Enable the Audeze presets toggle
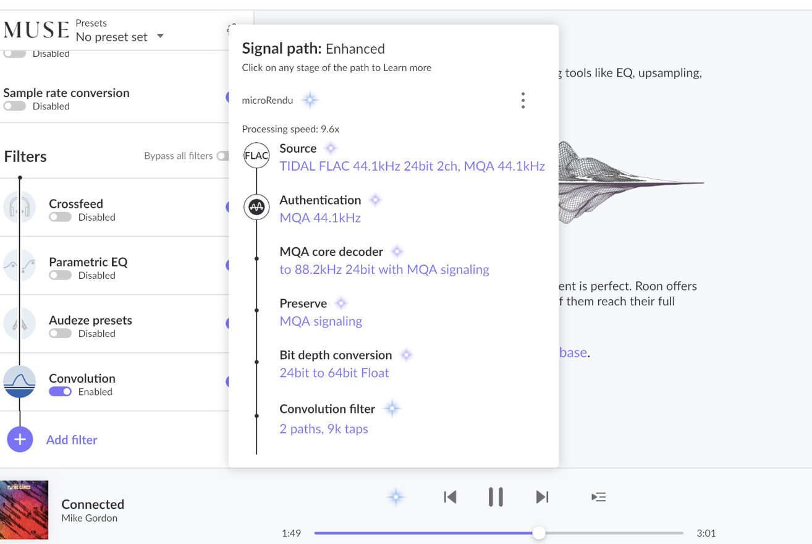The width and height of the screenshot is (812, 544). pyautogui.click(x=60, y=334)
